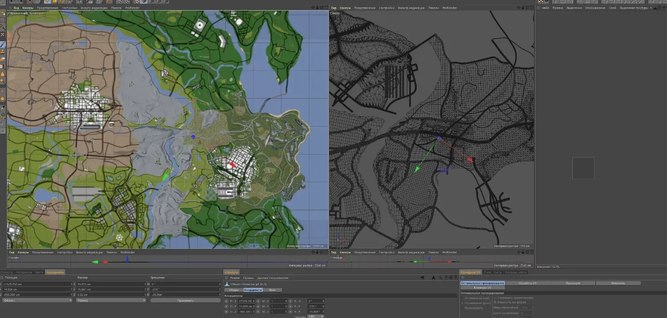Click the 'Применить' button

[x=185, y=300]
